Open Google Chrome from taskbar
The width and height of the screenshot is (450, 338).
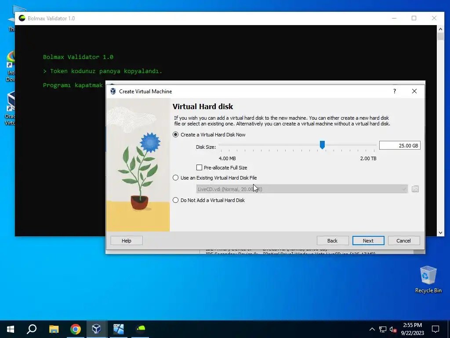tap(75, 329)
